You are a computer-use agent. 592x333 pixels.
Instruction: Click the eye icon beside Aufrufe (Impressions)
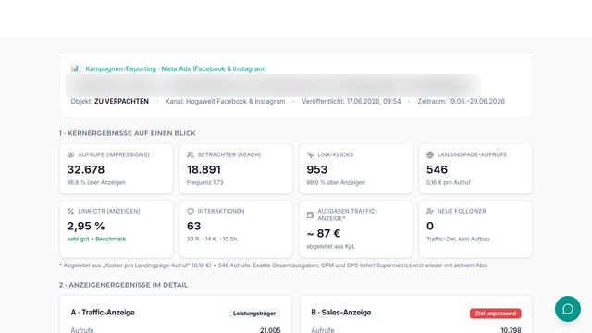pos(70,154)
